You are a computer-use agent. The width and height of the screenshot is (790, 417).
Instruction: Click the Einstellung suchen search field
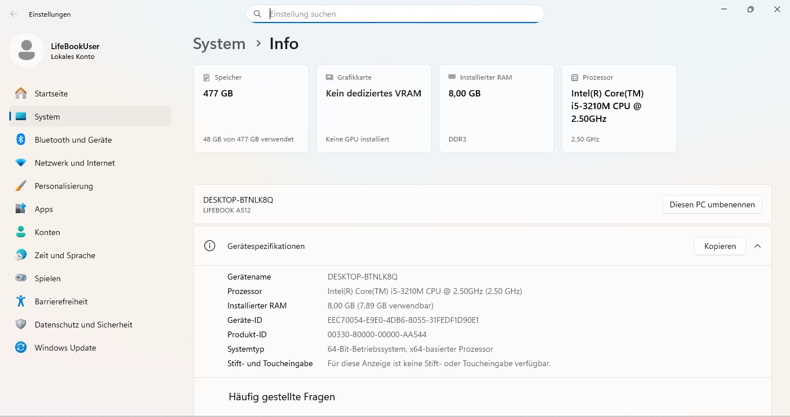[399, 14]
